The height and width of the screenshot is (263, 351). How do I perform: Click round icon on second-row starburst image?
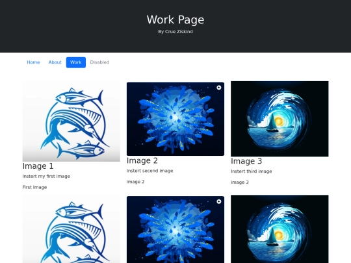pos(219,201)
